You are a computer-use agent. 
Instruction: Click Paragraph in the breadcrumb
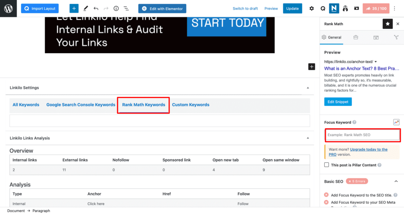pyautogui.click(x=41, y=211)
